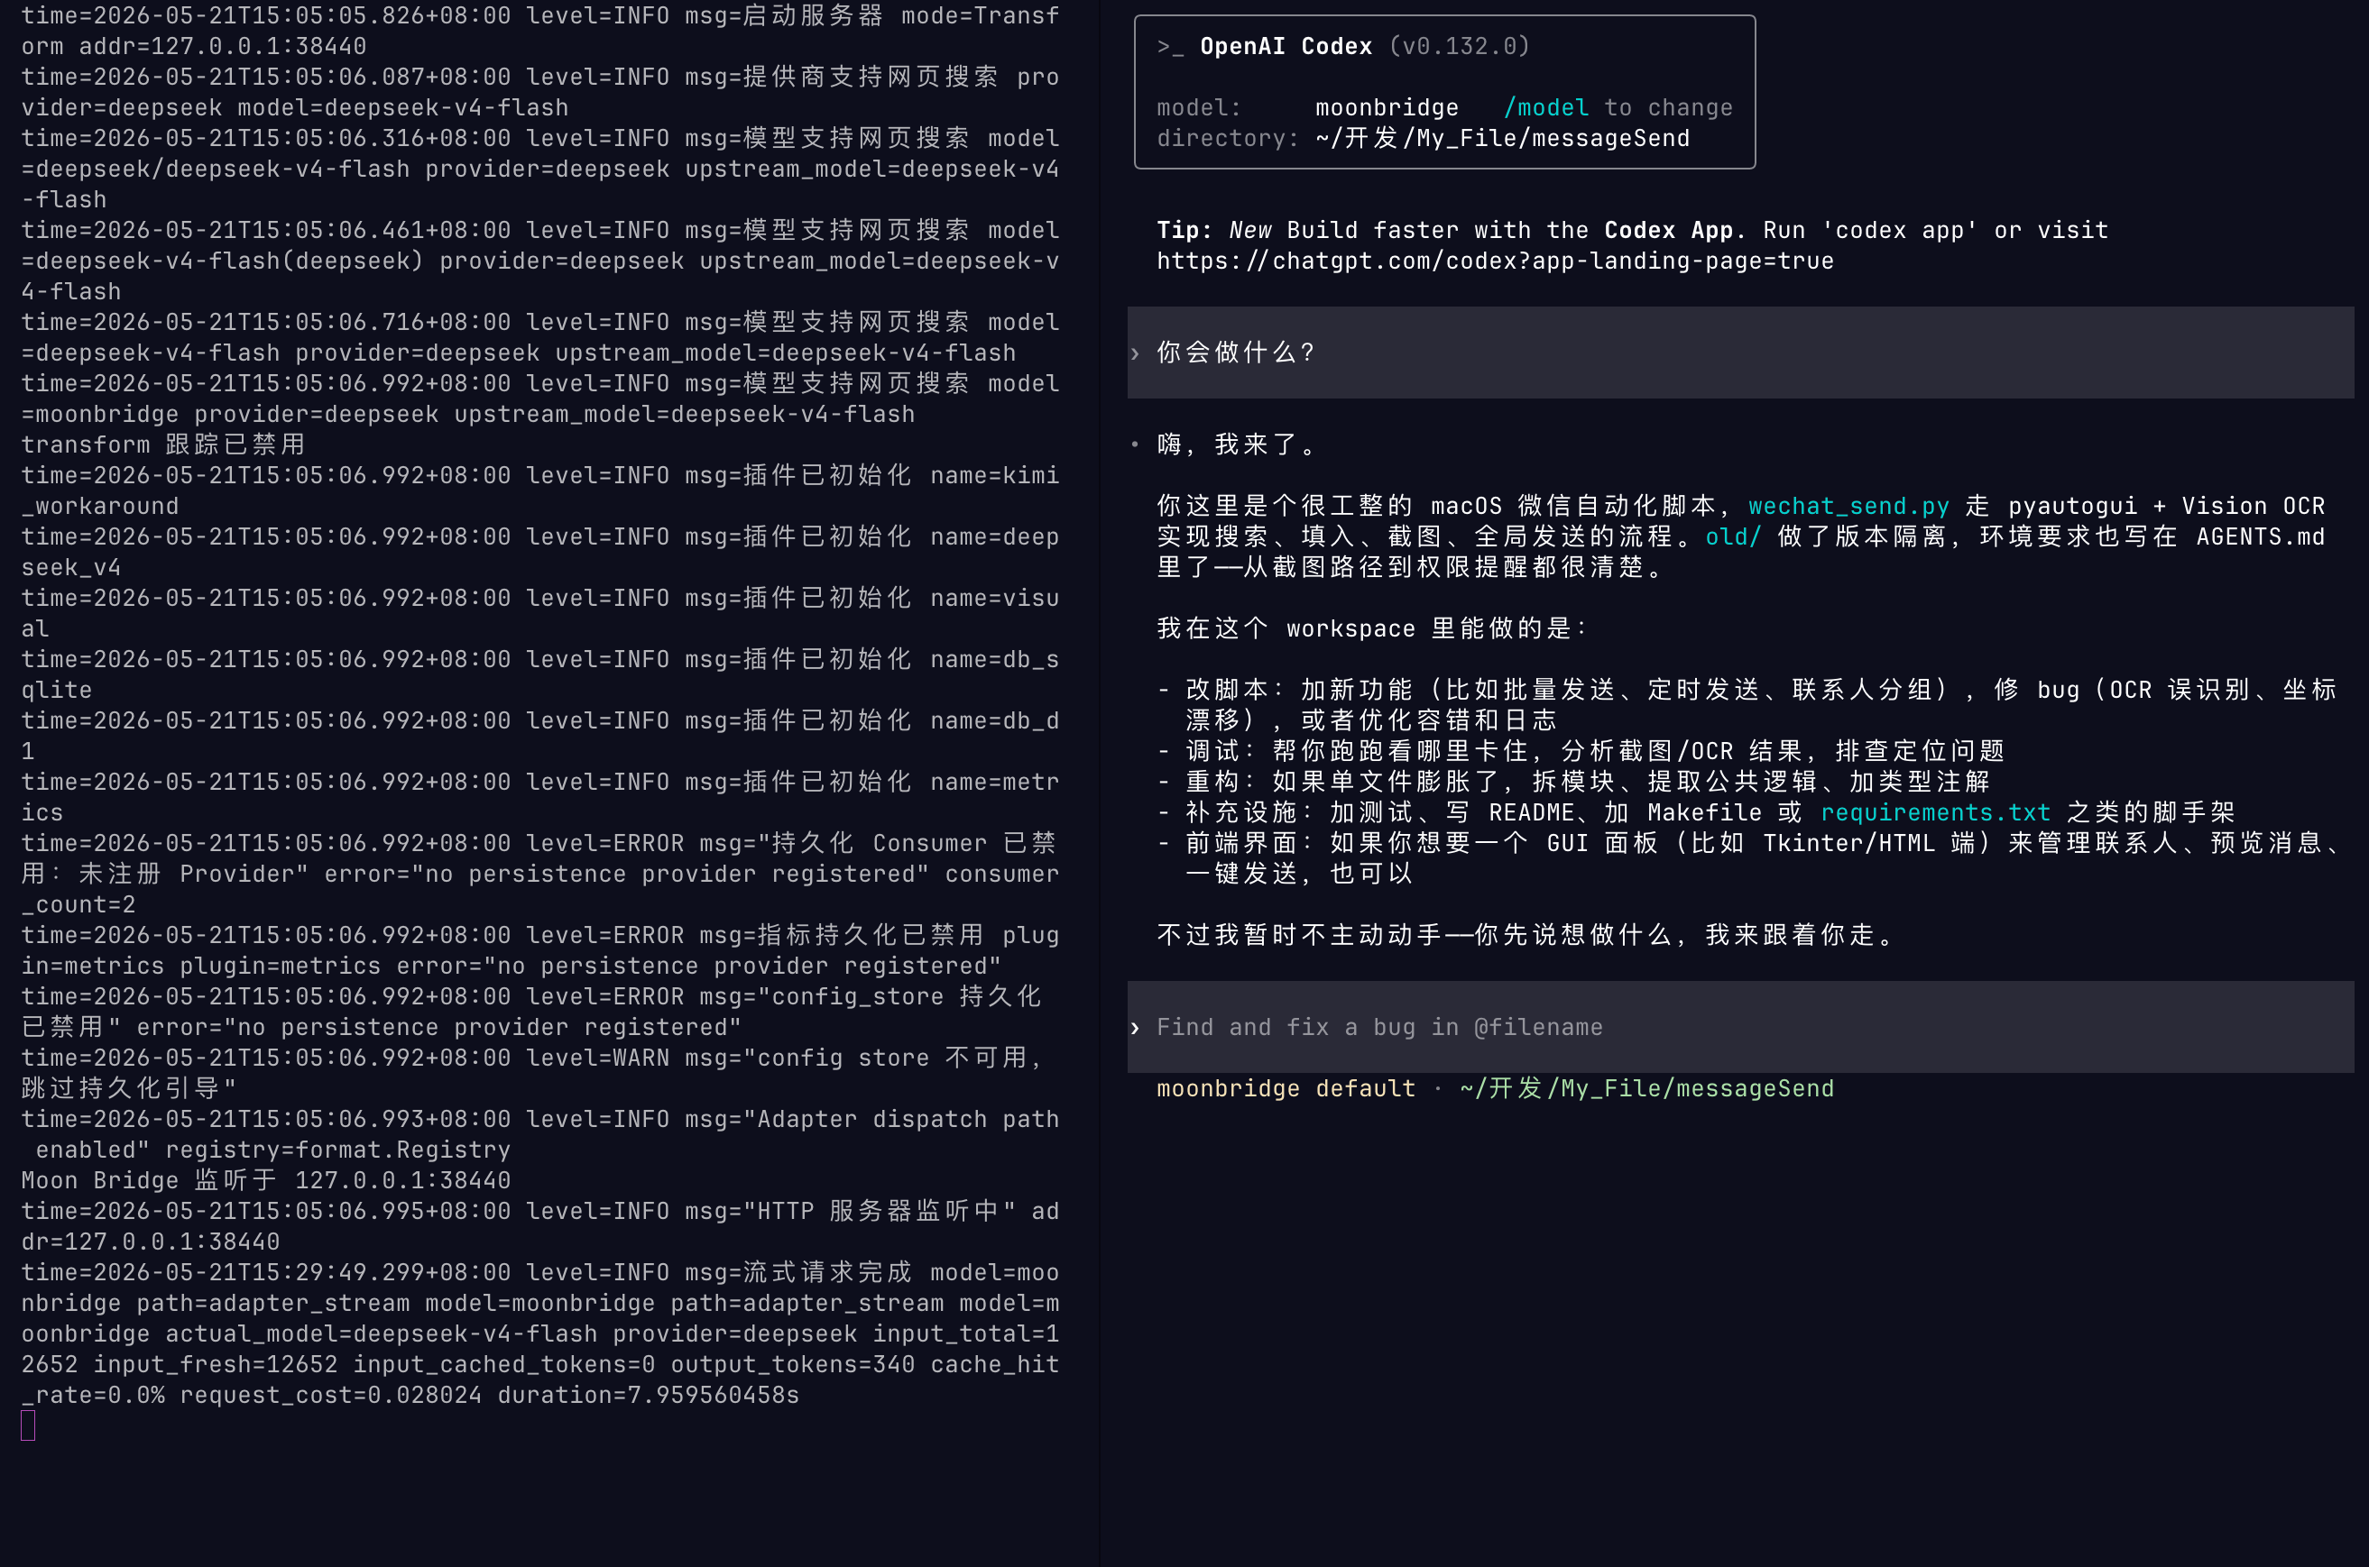The height and width of the screenshot is (1567, 2369).
Task: Click the 'Tip:' label in Codex pane
Action: tap(1184, 230)
